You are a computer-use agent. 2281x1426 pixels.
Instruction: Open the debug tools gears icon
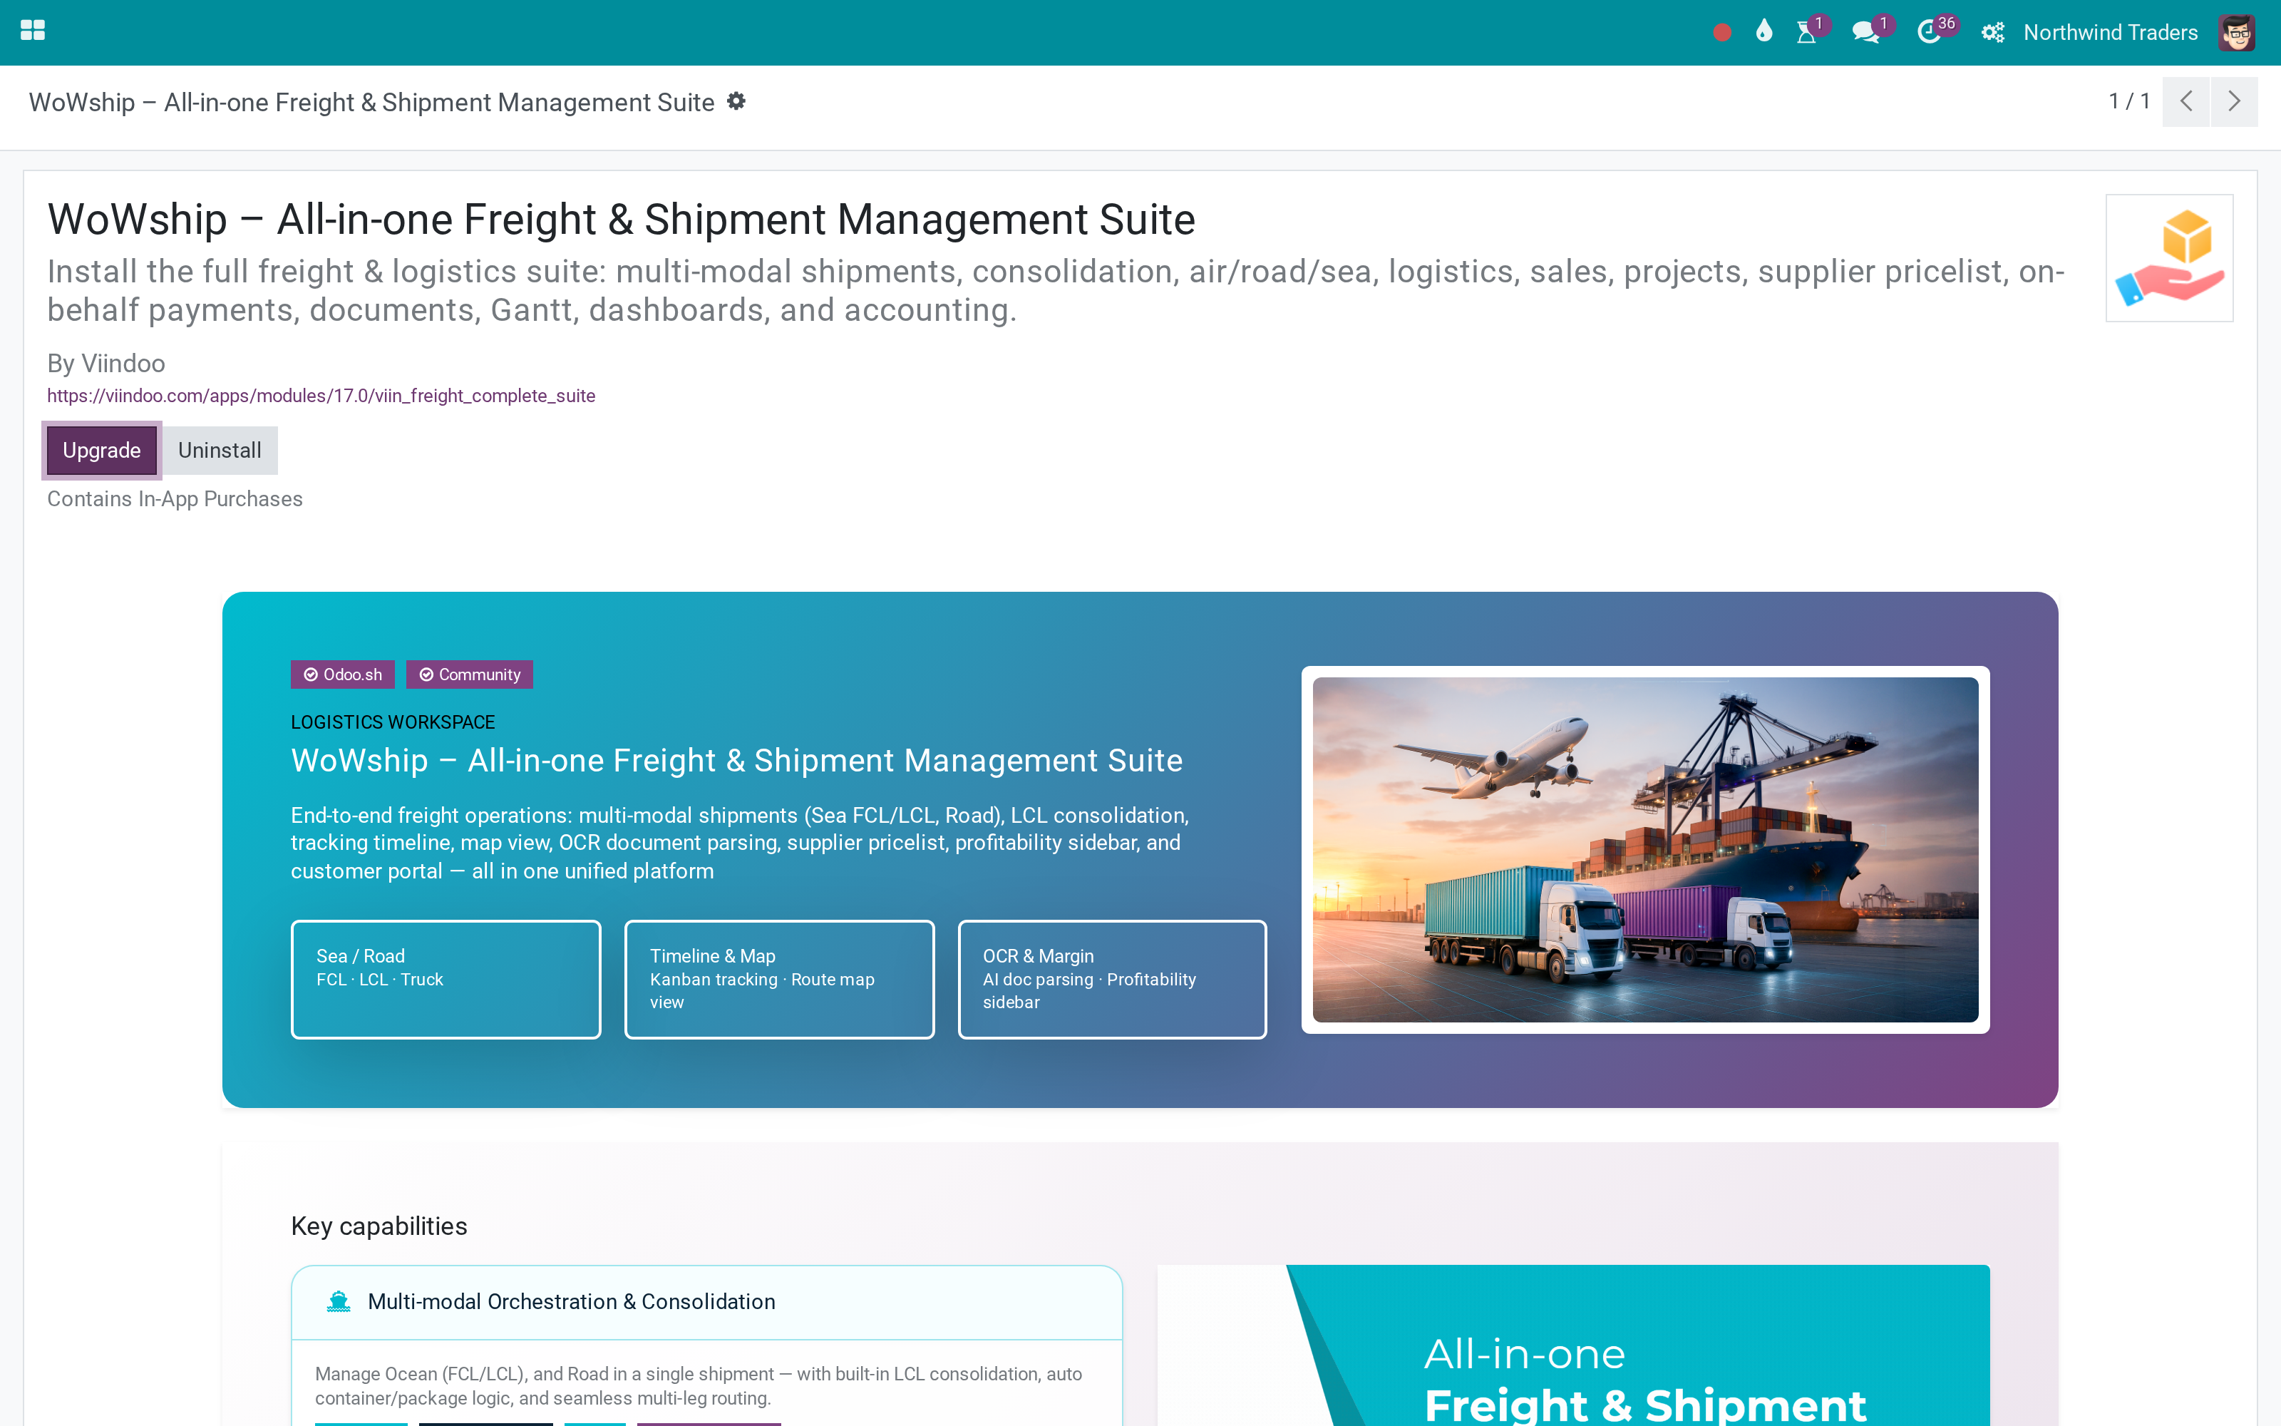(x=1992, y=33)
